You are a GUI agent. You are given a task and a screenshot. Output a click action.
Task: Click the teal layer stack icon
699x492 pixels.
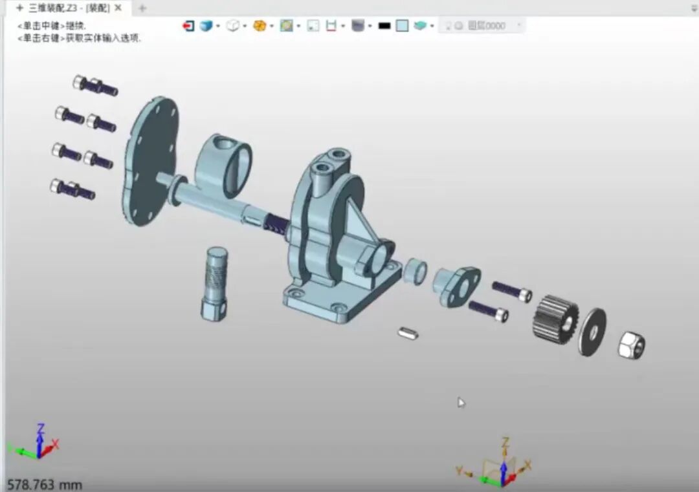420,26
